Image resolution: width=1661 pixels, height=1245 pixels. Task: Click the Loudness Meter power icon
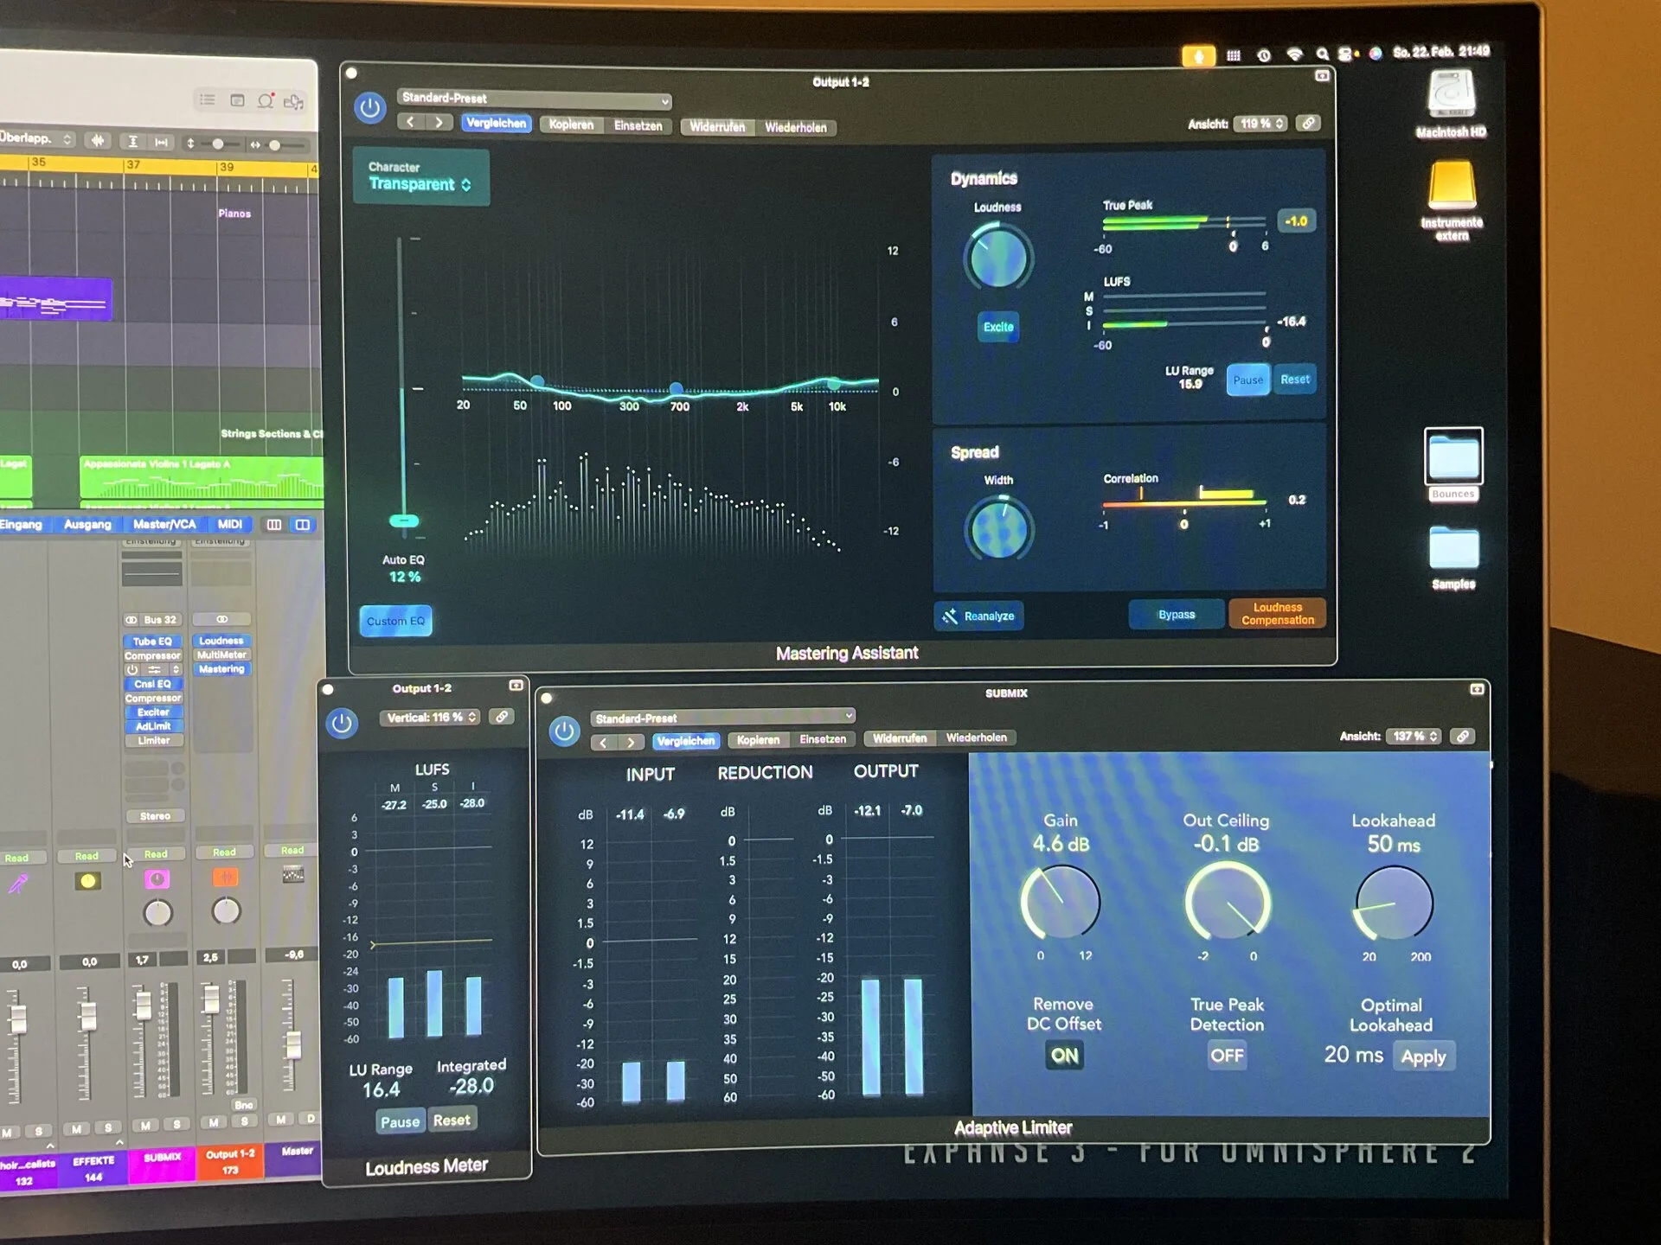click(x=342, y=723)
